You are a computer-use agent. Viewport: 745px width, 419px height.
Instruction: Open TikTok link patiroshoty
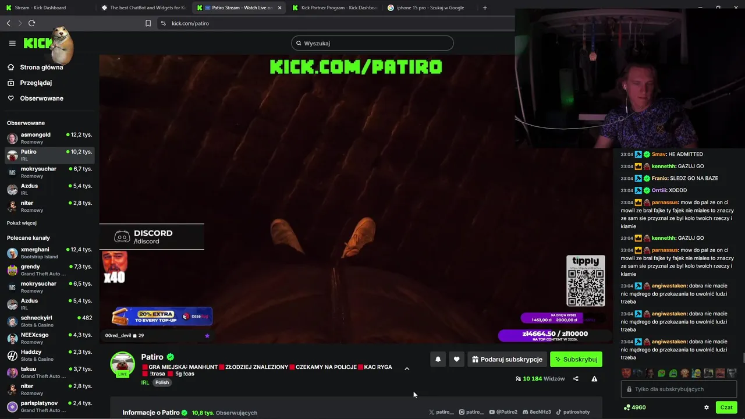pos(573,412)
